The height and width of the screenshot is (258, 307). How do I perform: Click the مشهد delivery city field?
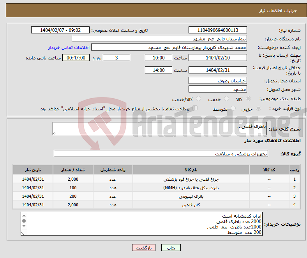pyautogui.click(x=217, y=89)
